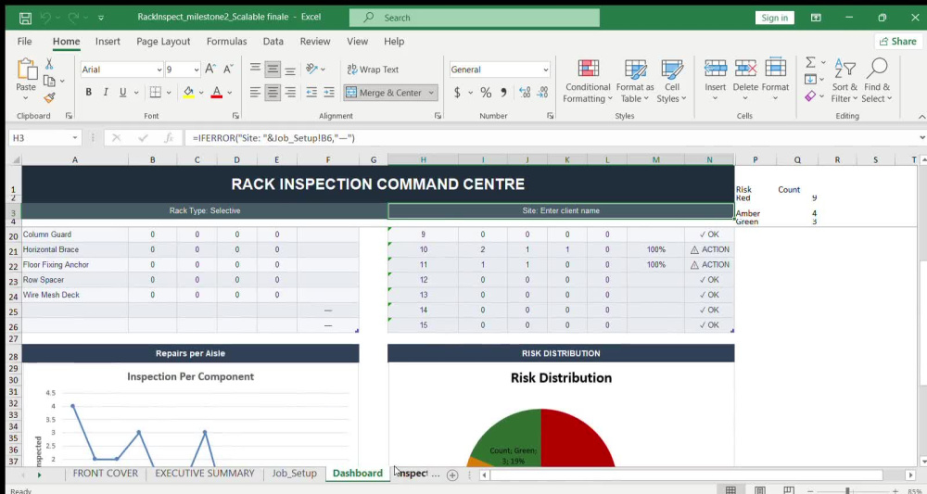Select Align Right icon
The width and height of the screenshot is (927, 494).
(290, 92)
